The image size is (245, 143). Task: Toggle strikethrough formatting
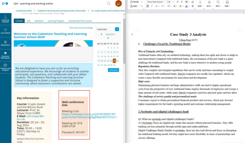click(163, 6)
